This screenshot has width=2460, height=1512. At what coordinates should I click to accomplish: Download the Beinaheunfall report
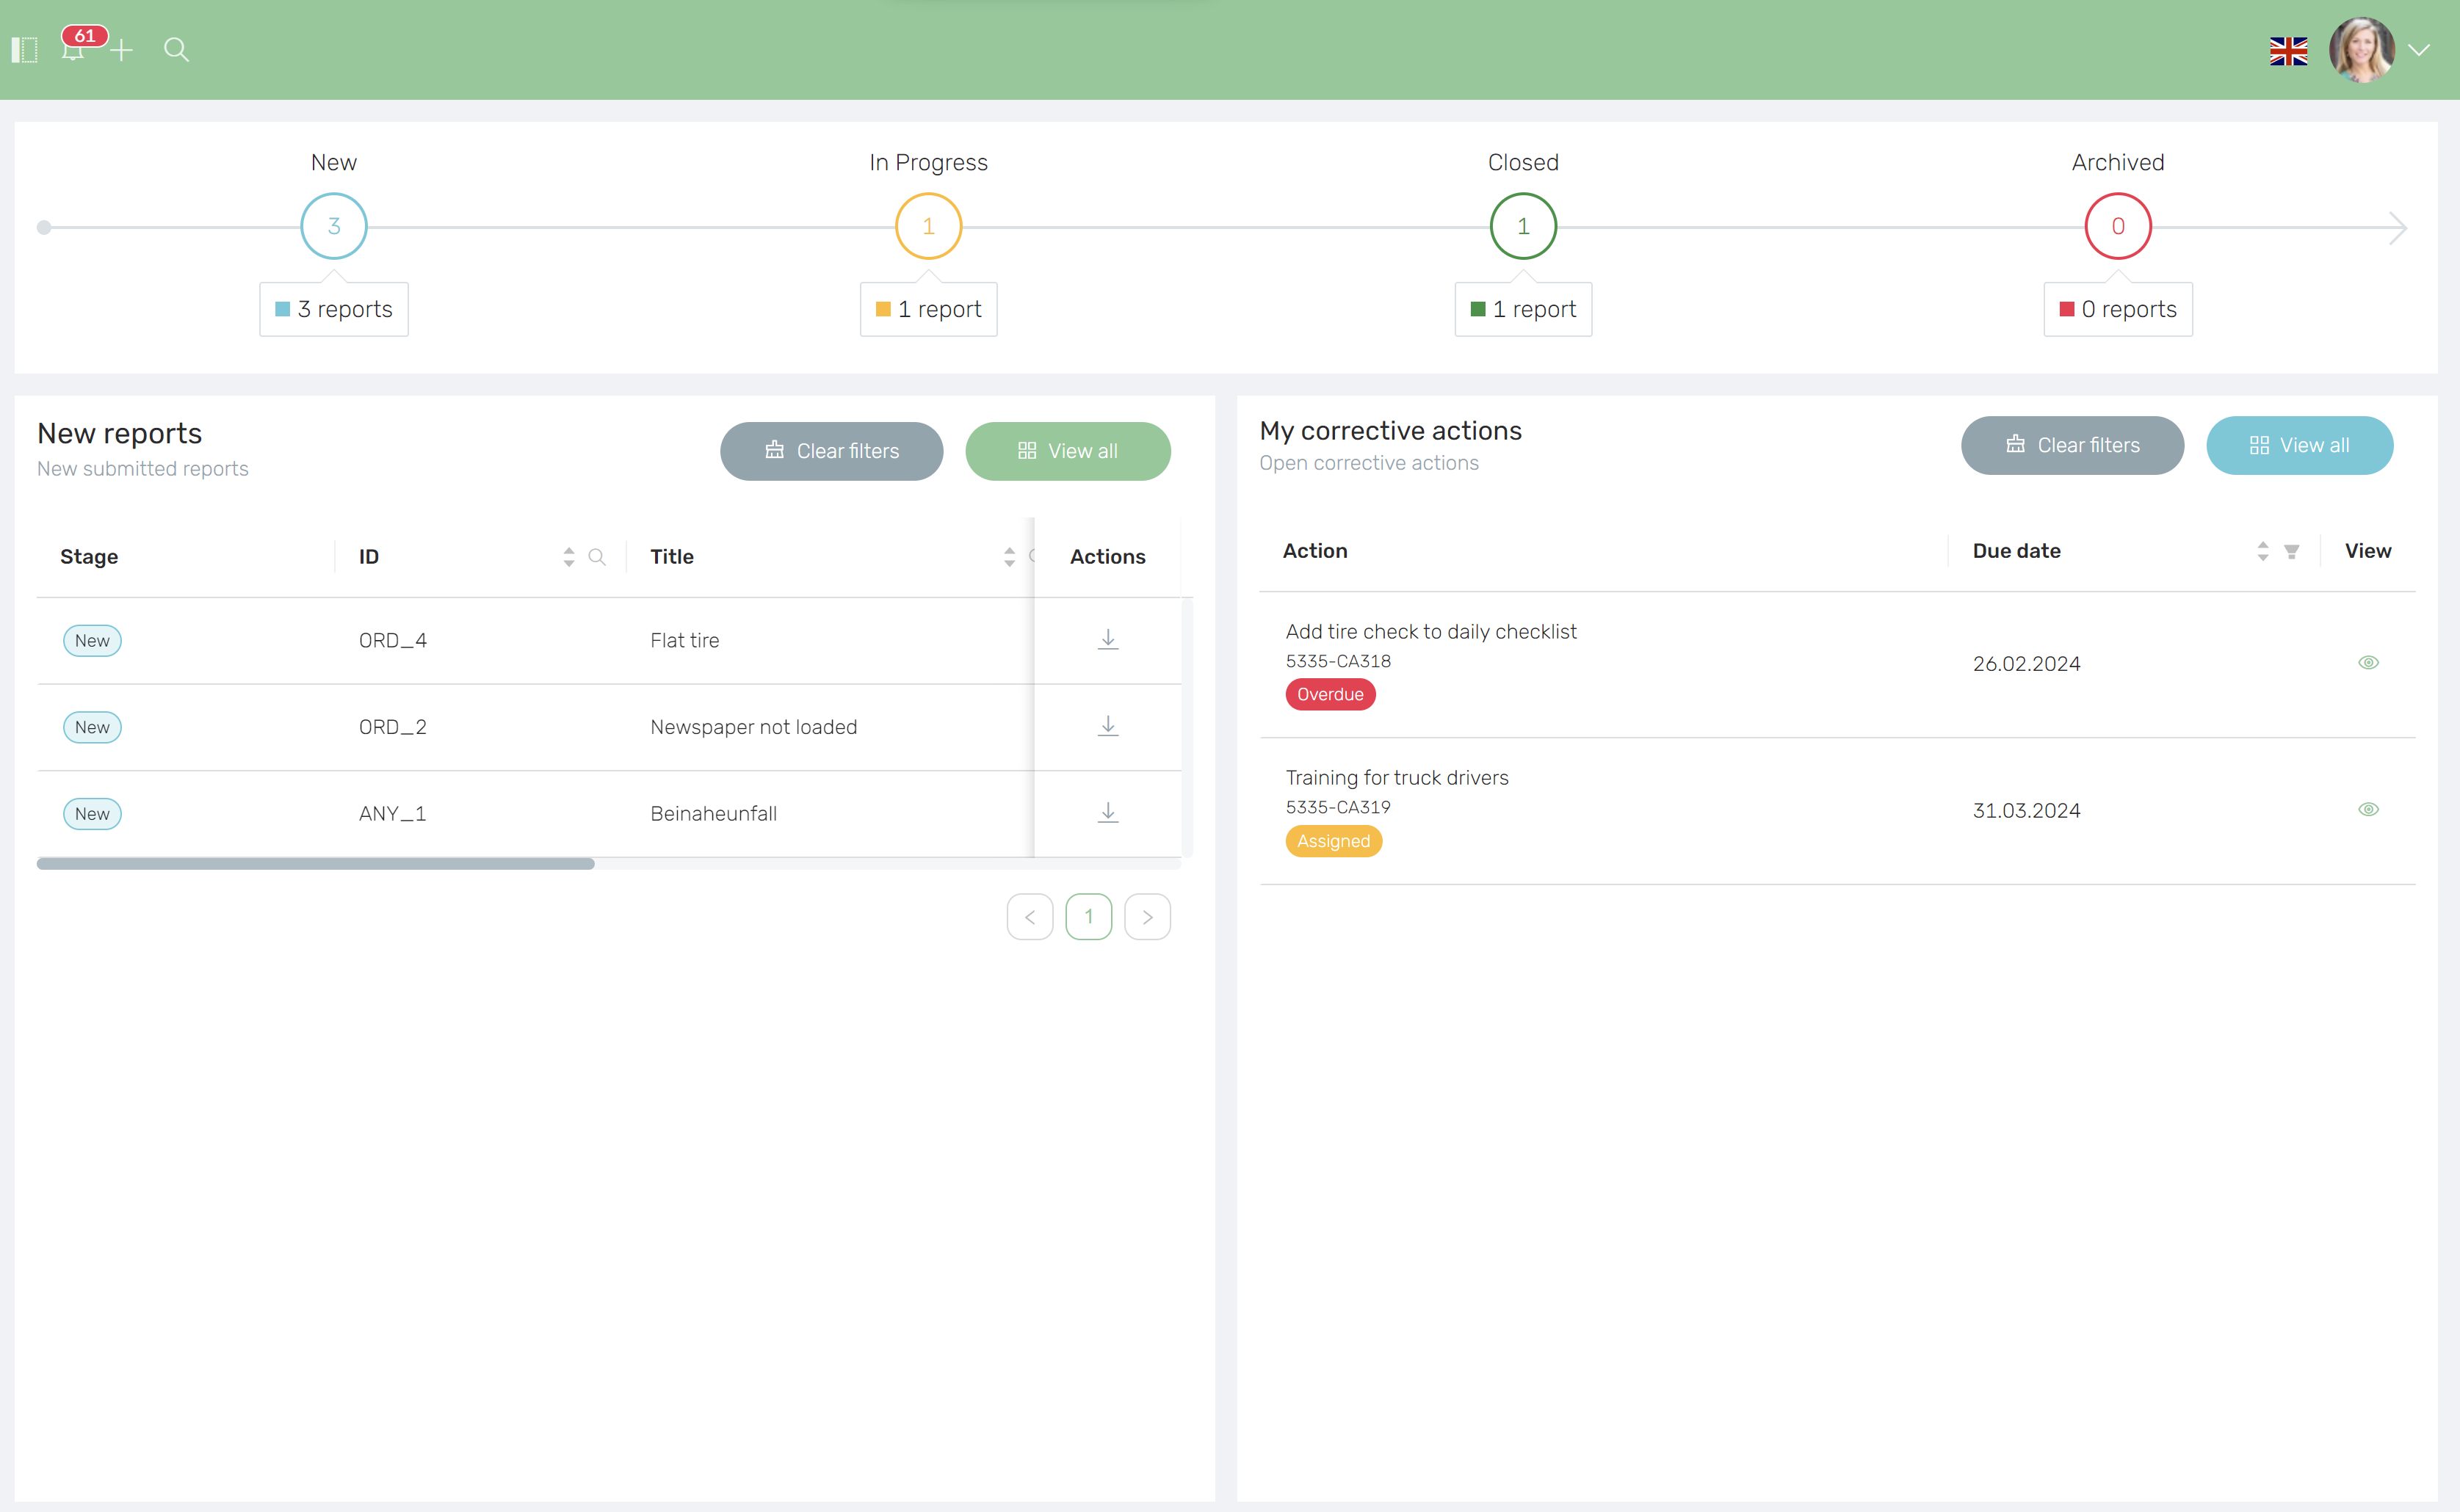(1107, 813)
